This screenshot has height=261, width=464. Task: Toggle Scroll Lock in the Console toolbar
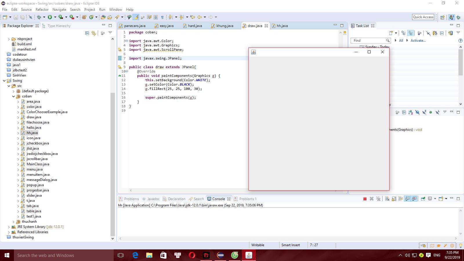(x=394, y=199)
